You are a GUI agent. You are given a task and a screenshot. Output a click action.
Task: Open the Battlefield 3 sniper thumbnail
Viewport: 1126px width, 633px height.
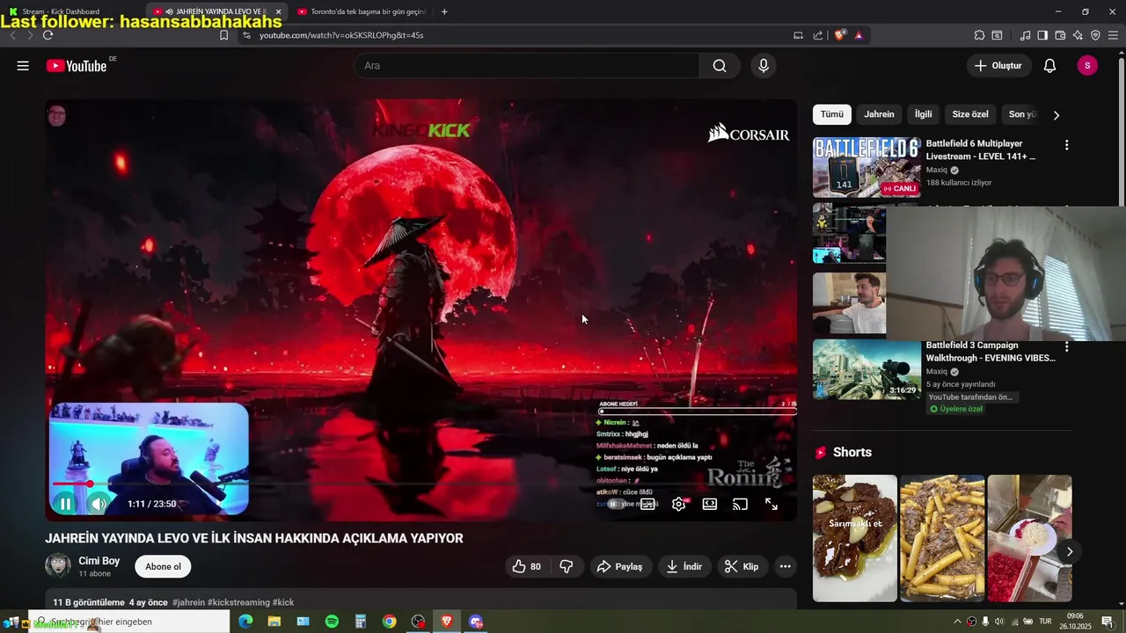[x=866, y=369]
